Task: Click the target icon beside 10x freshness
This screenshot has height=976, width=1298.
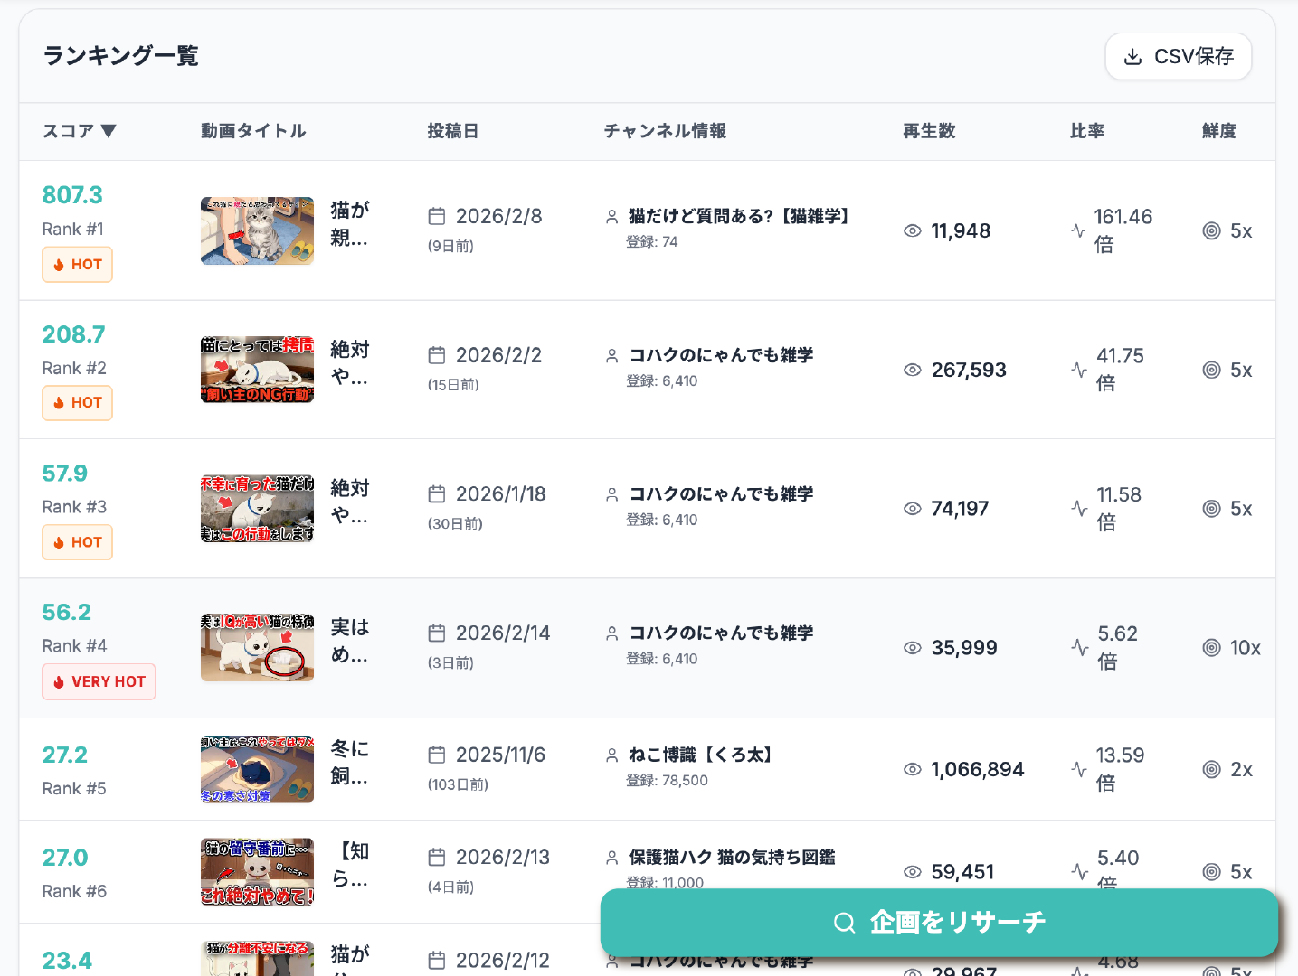Action: pyautogui.click(x=1212, y=648)
